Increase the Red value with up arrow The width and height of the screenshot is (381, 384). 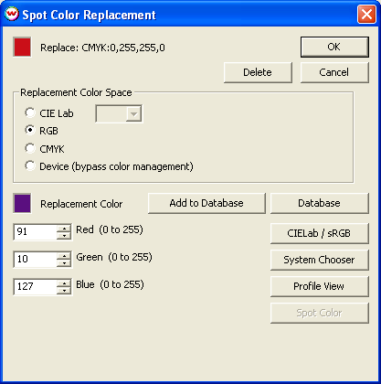pyautogui.click(x=64, y=229)
